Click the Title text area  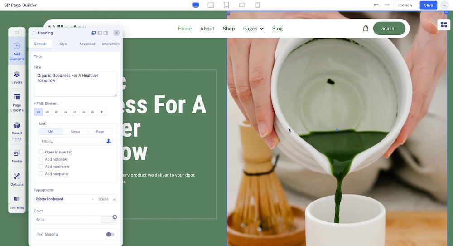coord(75,84)
